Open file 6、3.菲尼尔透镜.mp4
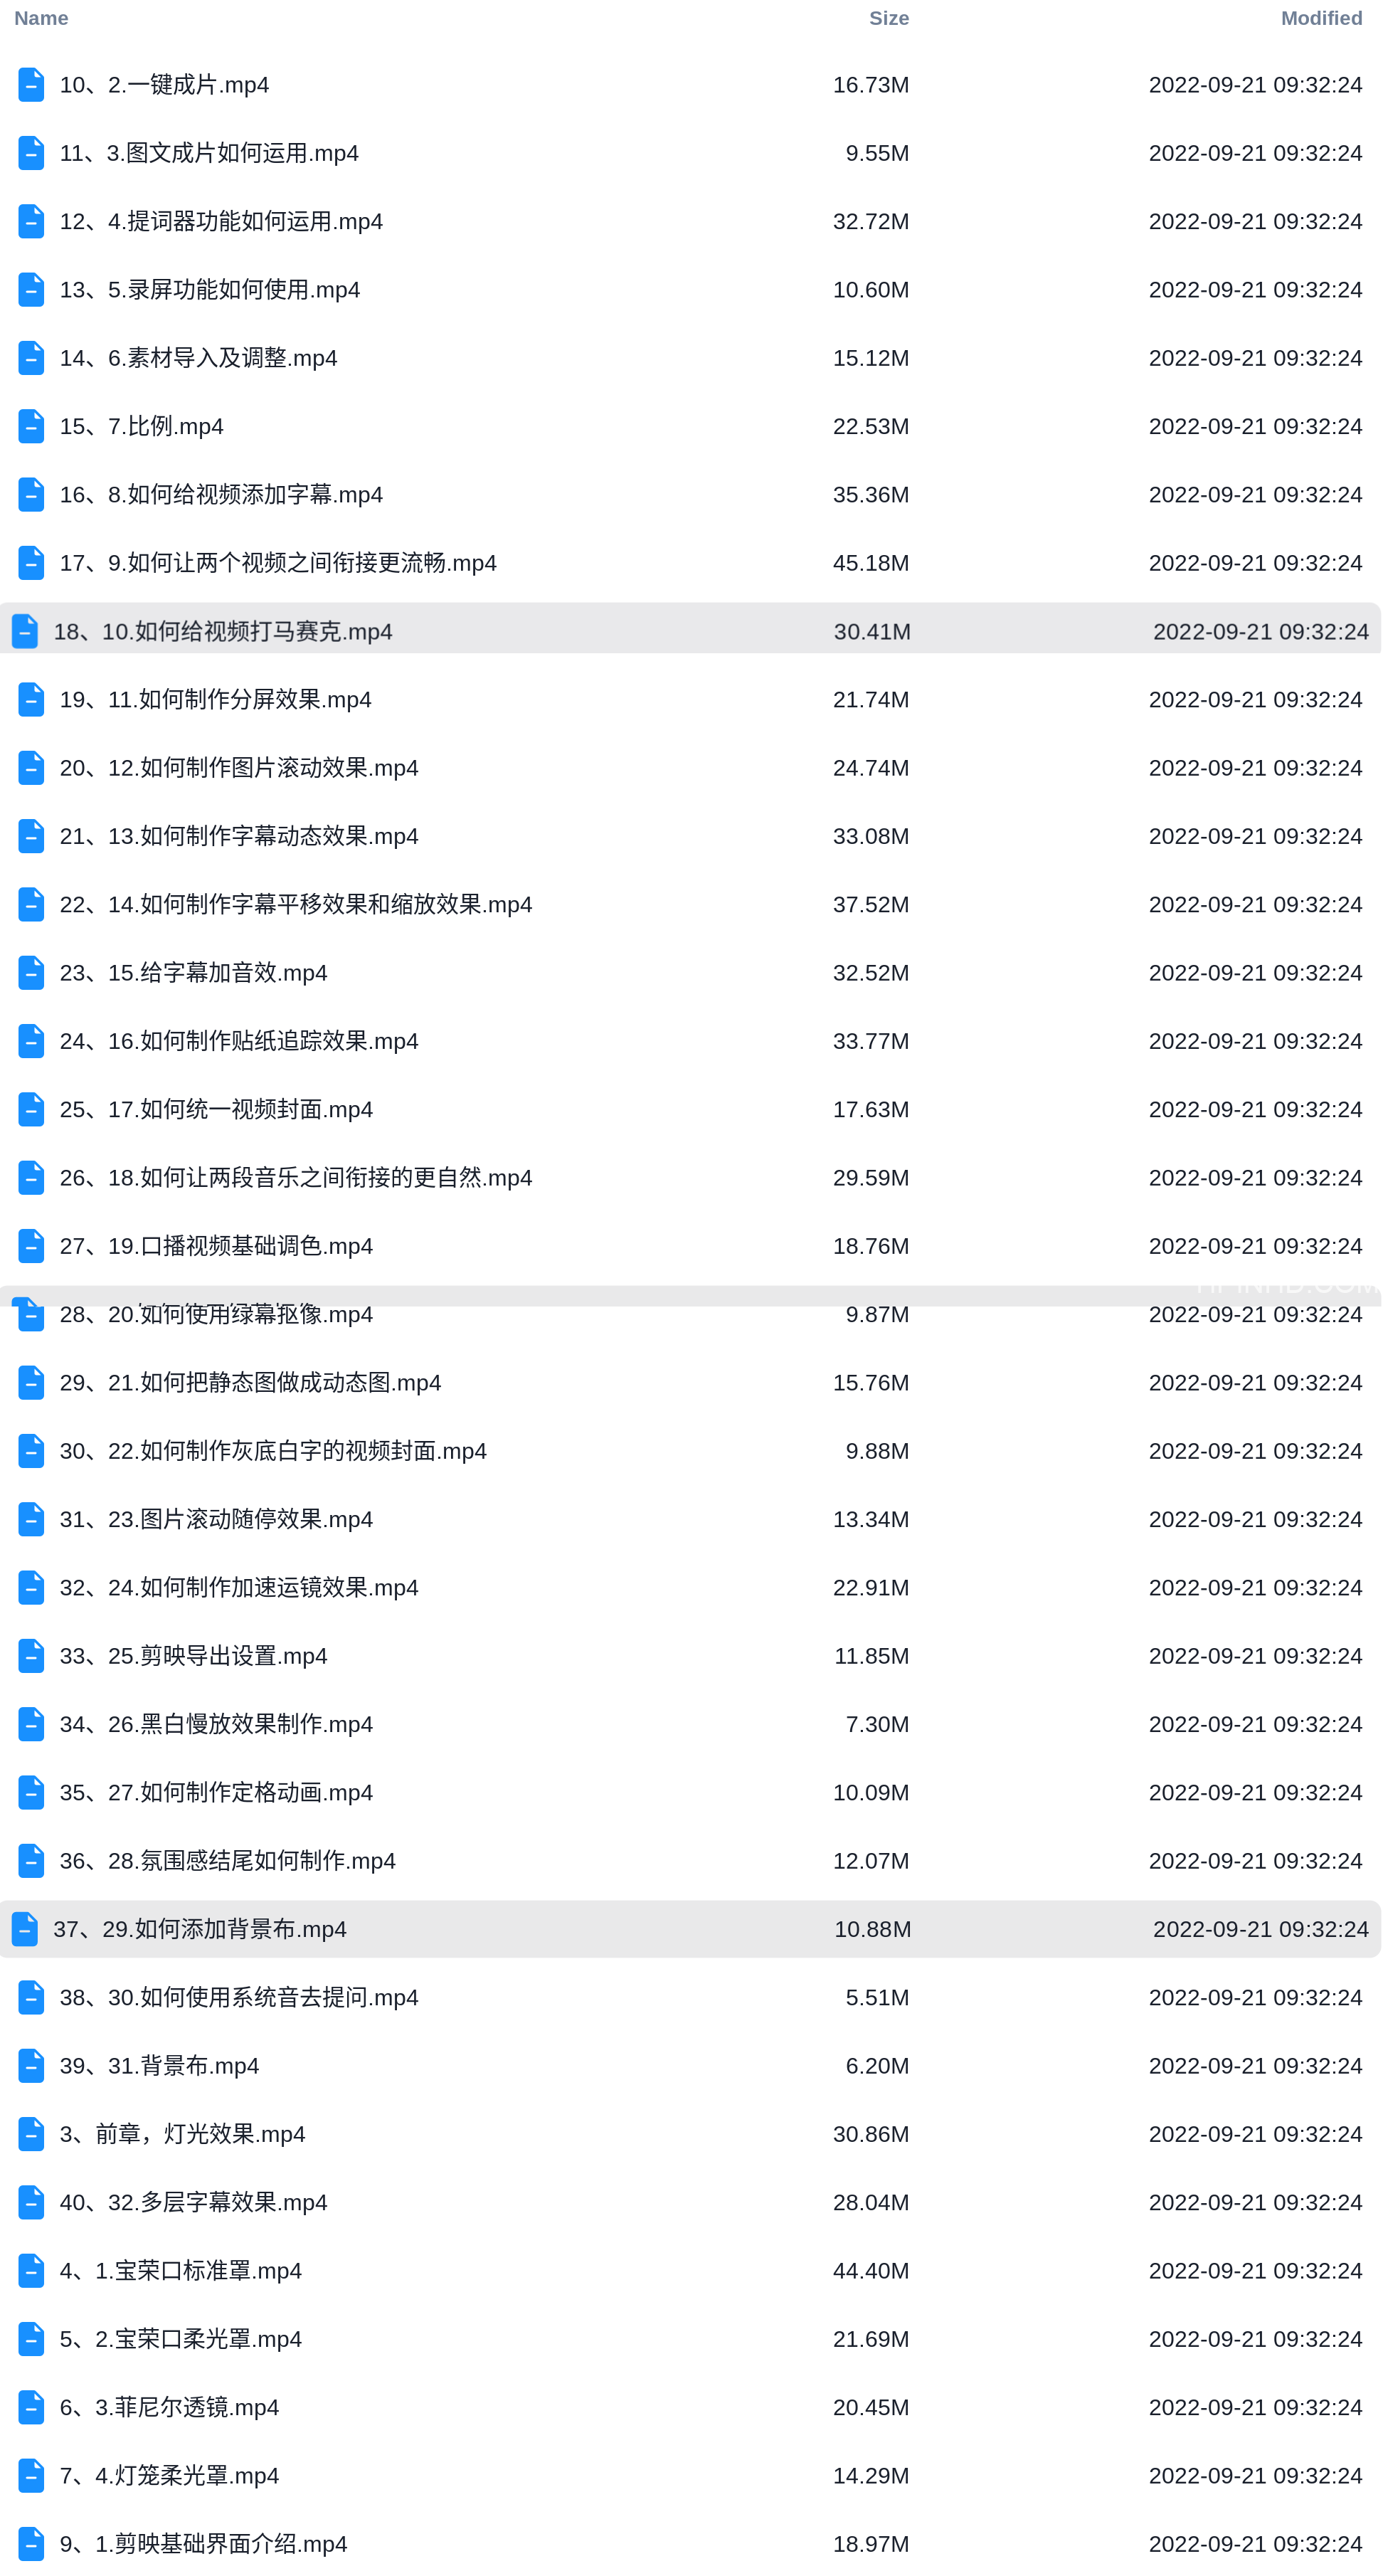Screen dimensions: 1383x2576 point(169,2408)
